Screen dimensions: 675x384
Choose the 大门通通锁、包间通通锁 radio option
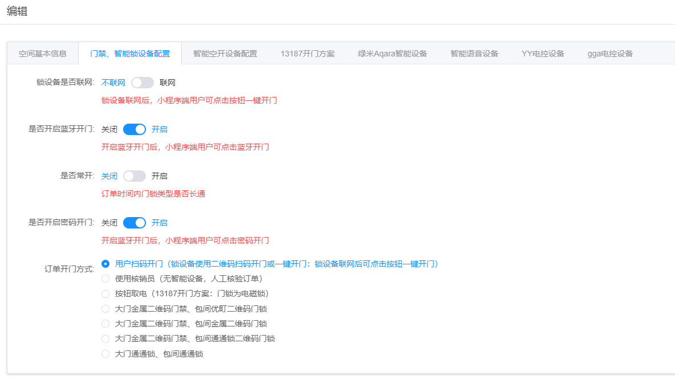105,354
